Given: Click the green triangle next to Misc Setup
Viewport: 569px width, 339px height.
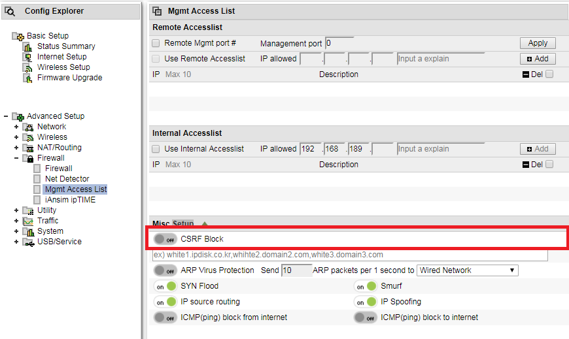Looking at the screenshot, I should (x=205, y=223).
